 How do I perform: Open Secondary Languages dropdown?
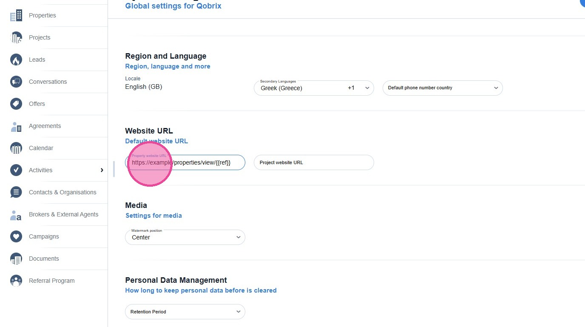point(314,88)
